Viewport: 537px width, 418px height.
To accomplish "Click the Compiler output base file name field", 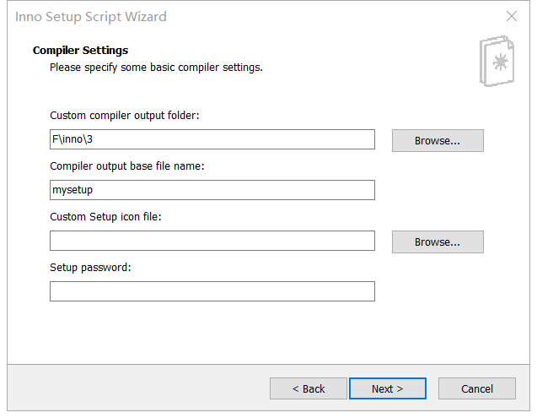I will click(212, 190).
